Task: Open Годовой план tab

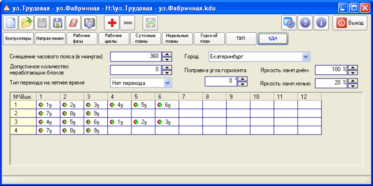Action: click(209, 39)
